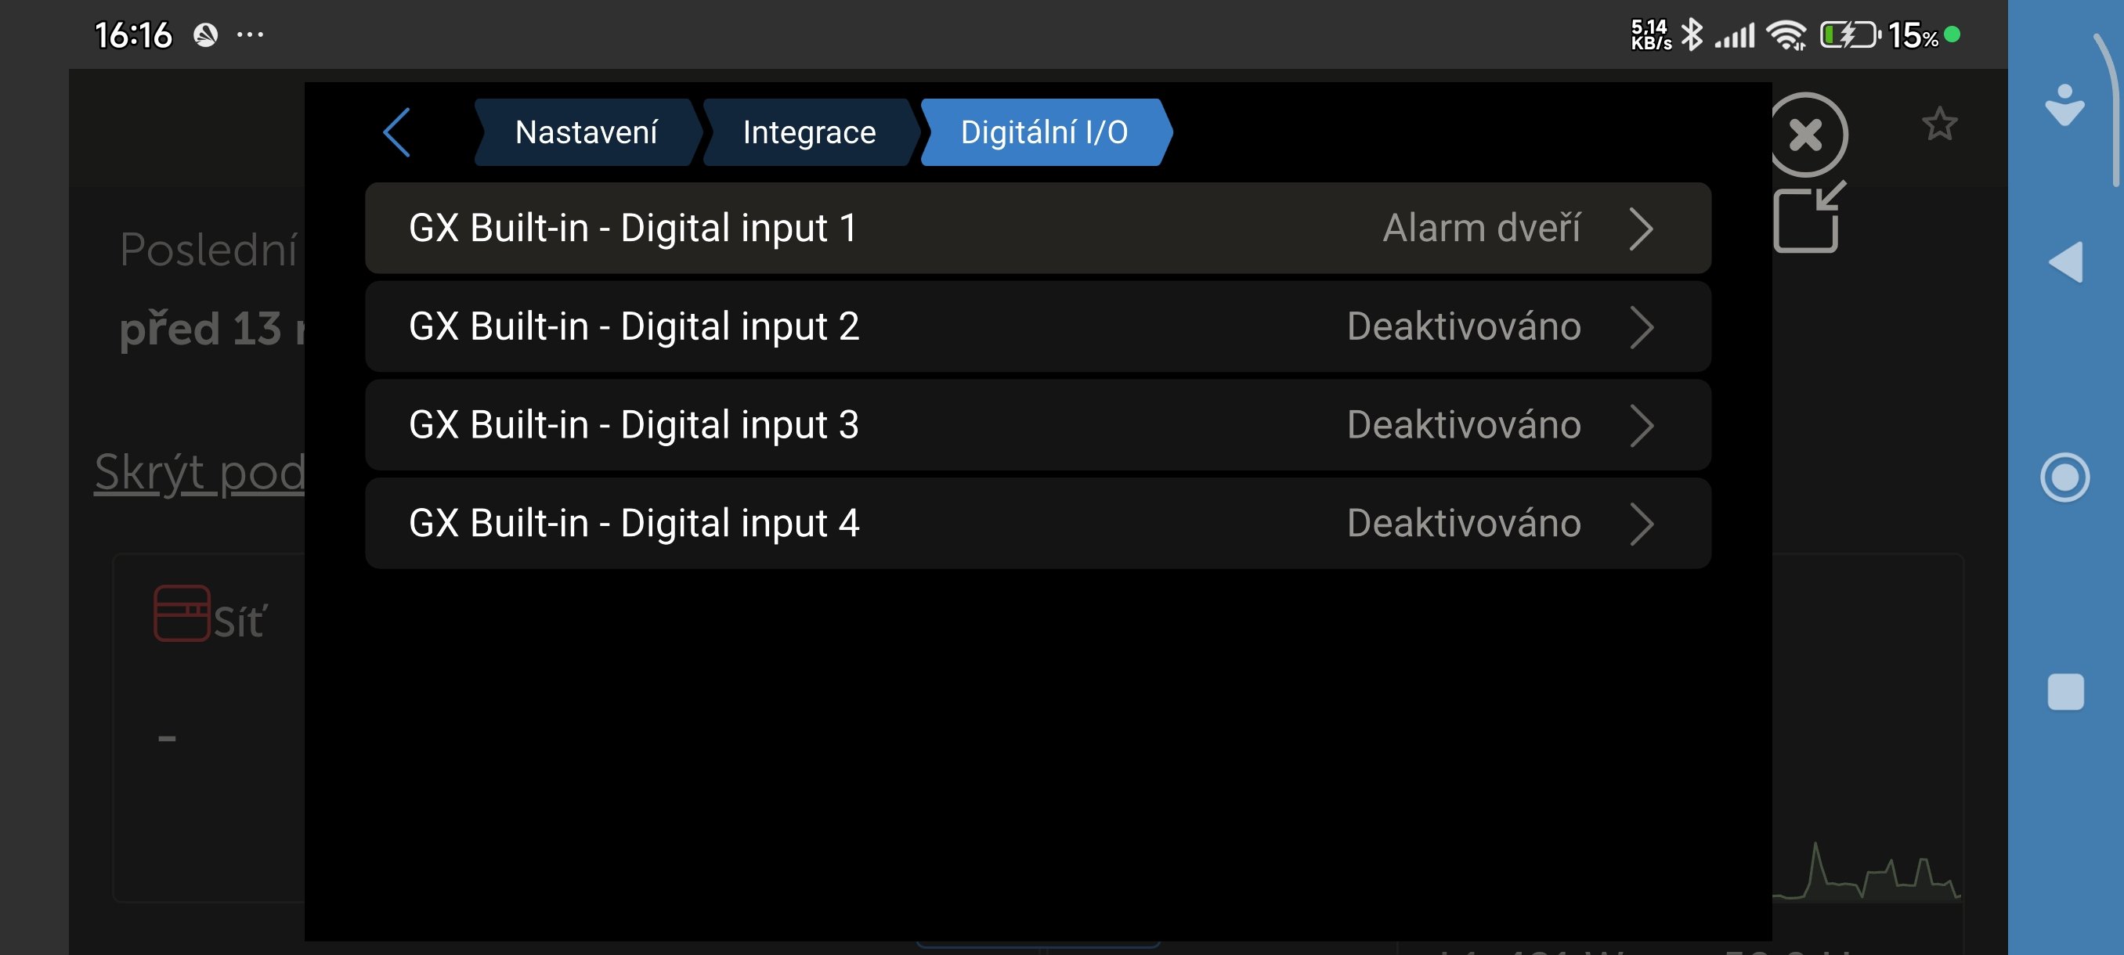Open Digital input 1 settings chevron
2124x955 pixels.
1640,229
